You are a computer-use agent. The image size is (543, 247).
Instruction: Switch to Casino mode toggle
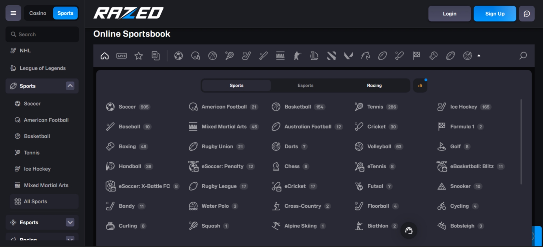(x=38, y=13)
